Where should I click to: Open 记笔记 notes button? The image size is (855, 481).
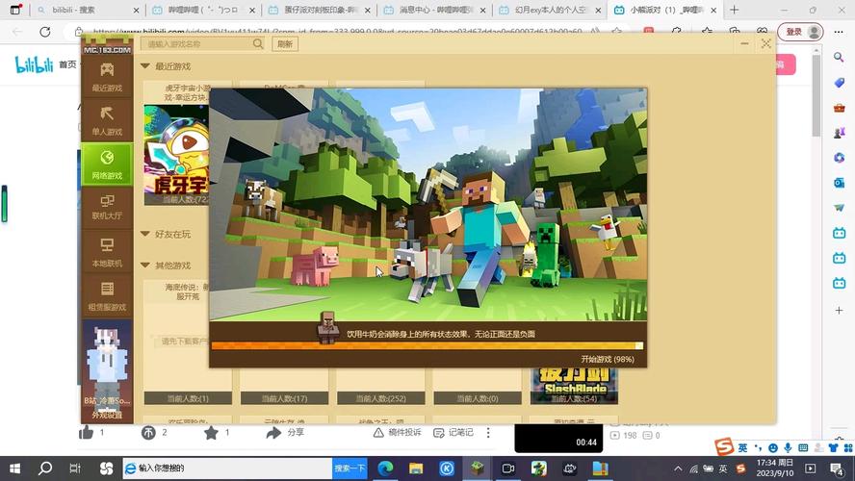pos(453,433)
